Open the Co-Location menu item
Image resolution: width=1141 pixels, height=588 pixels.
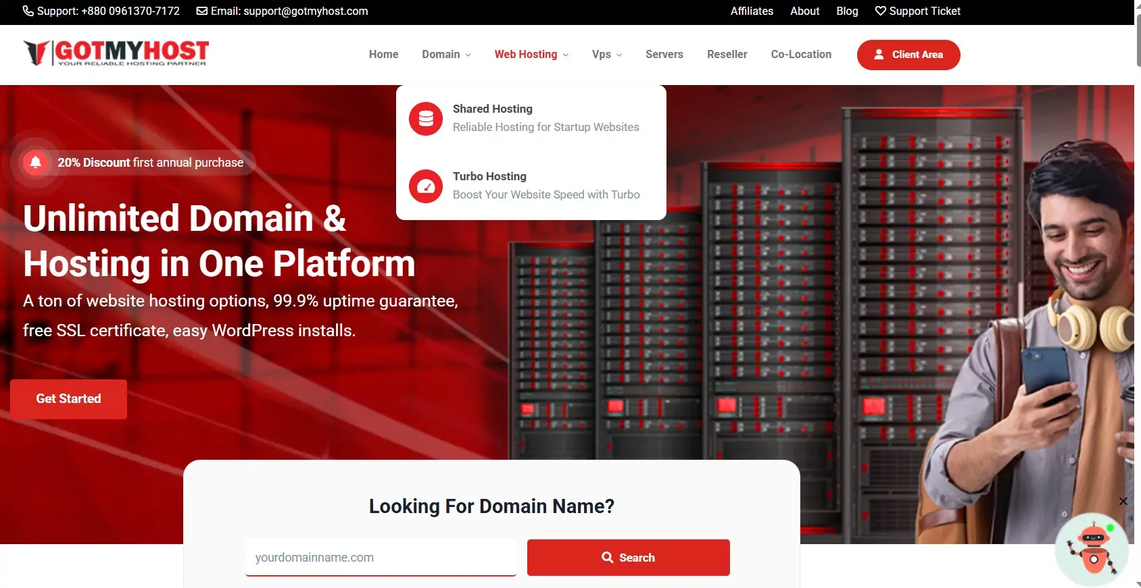pyautogui.click(x=801, y=55)
